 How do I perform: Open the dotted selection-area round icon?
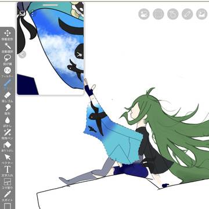tap(158, 14)
